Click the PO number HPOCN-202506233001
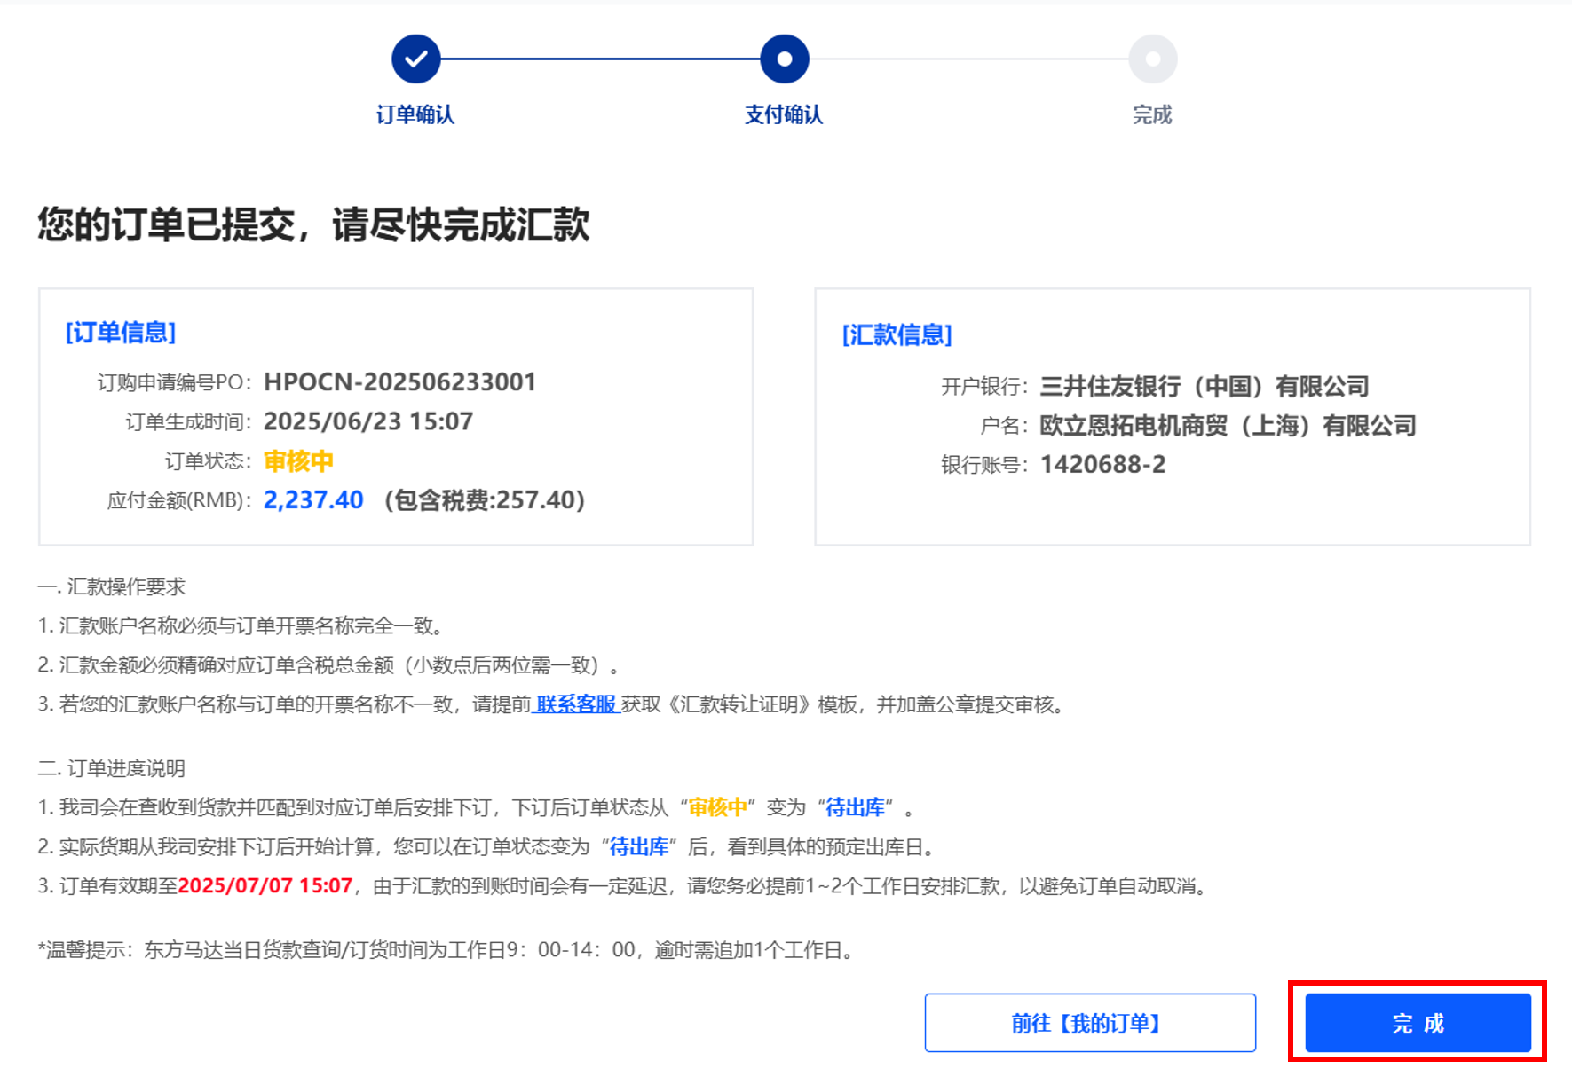Image resolution: width=1572 pixels, height=1077 pixels. pyautogui.click(x=399, y=382)
